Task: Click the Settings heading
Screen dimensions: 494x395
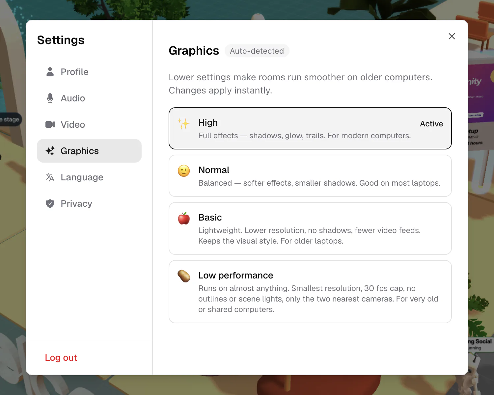Action: tap(61, 40)
